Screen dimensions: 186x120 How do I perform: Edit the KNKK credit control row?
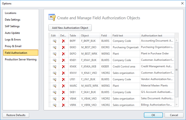55,67
